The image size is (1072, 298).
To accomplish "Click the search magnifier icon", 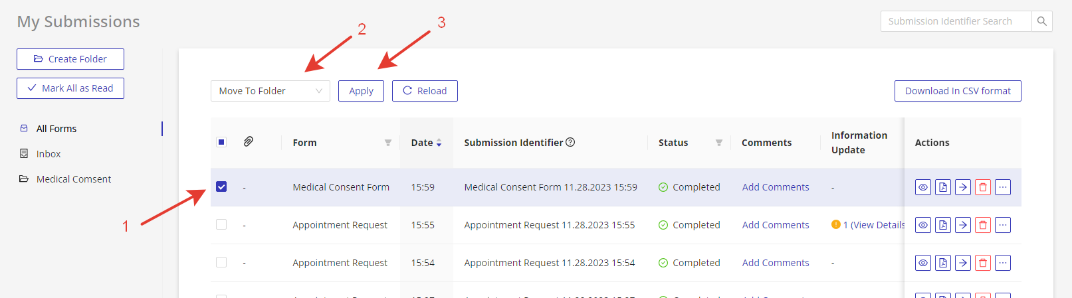I will [1041, 21].
